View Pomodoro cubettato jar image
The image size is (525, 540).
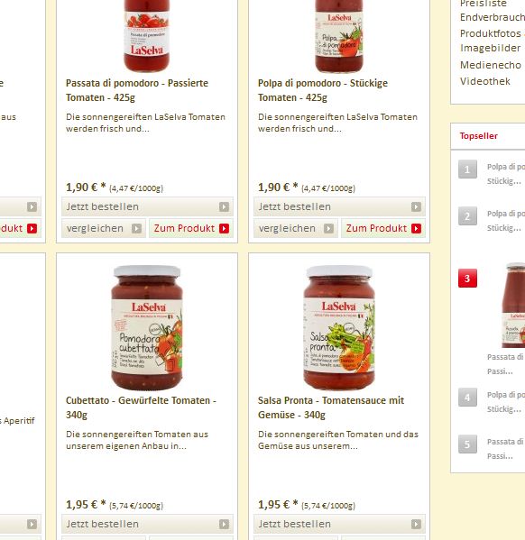(x=147, y=327)
